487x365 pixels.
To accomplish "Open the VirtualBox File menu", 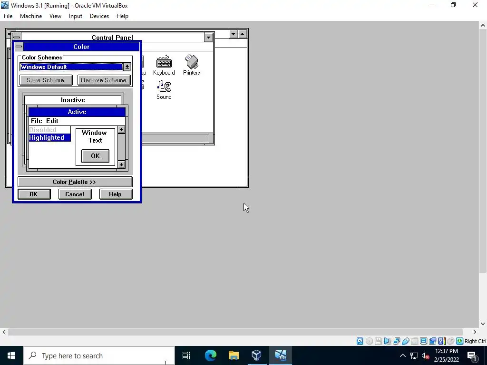I will [x=8, y=16].
